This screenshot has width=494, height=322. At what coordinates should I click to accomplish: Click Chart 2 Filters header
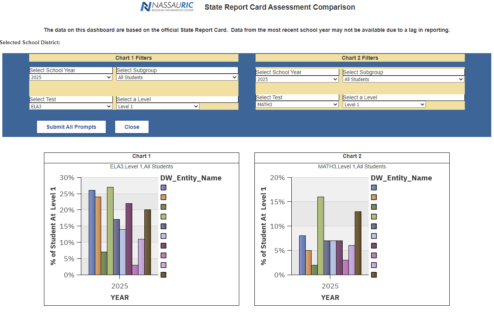coord(360,58)
